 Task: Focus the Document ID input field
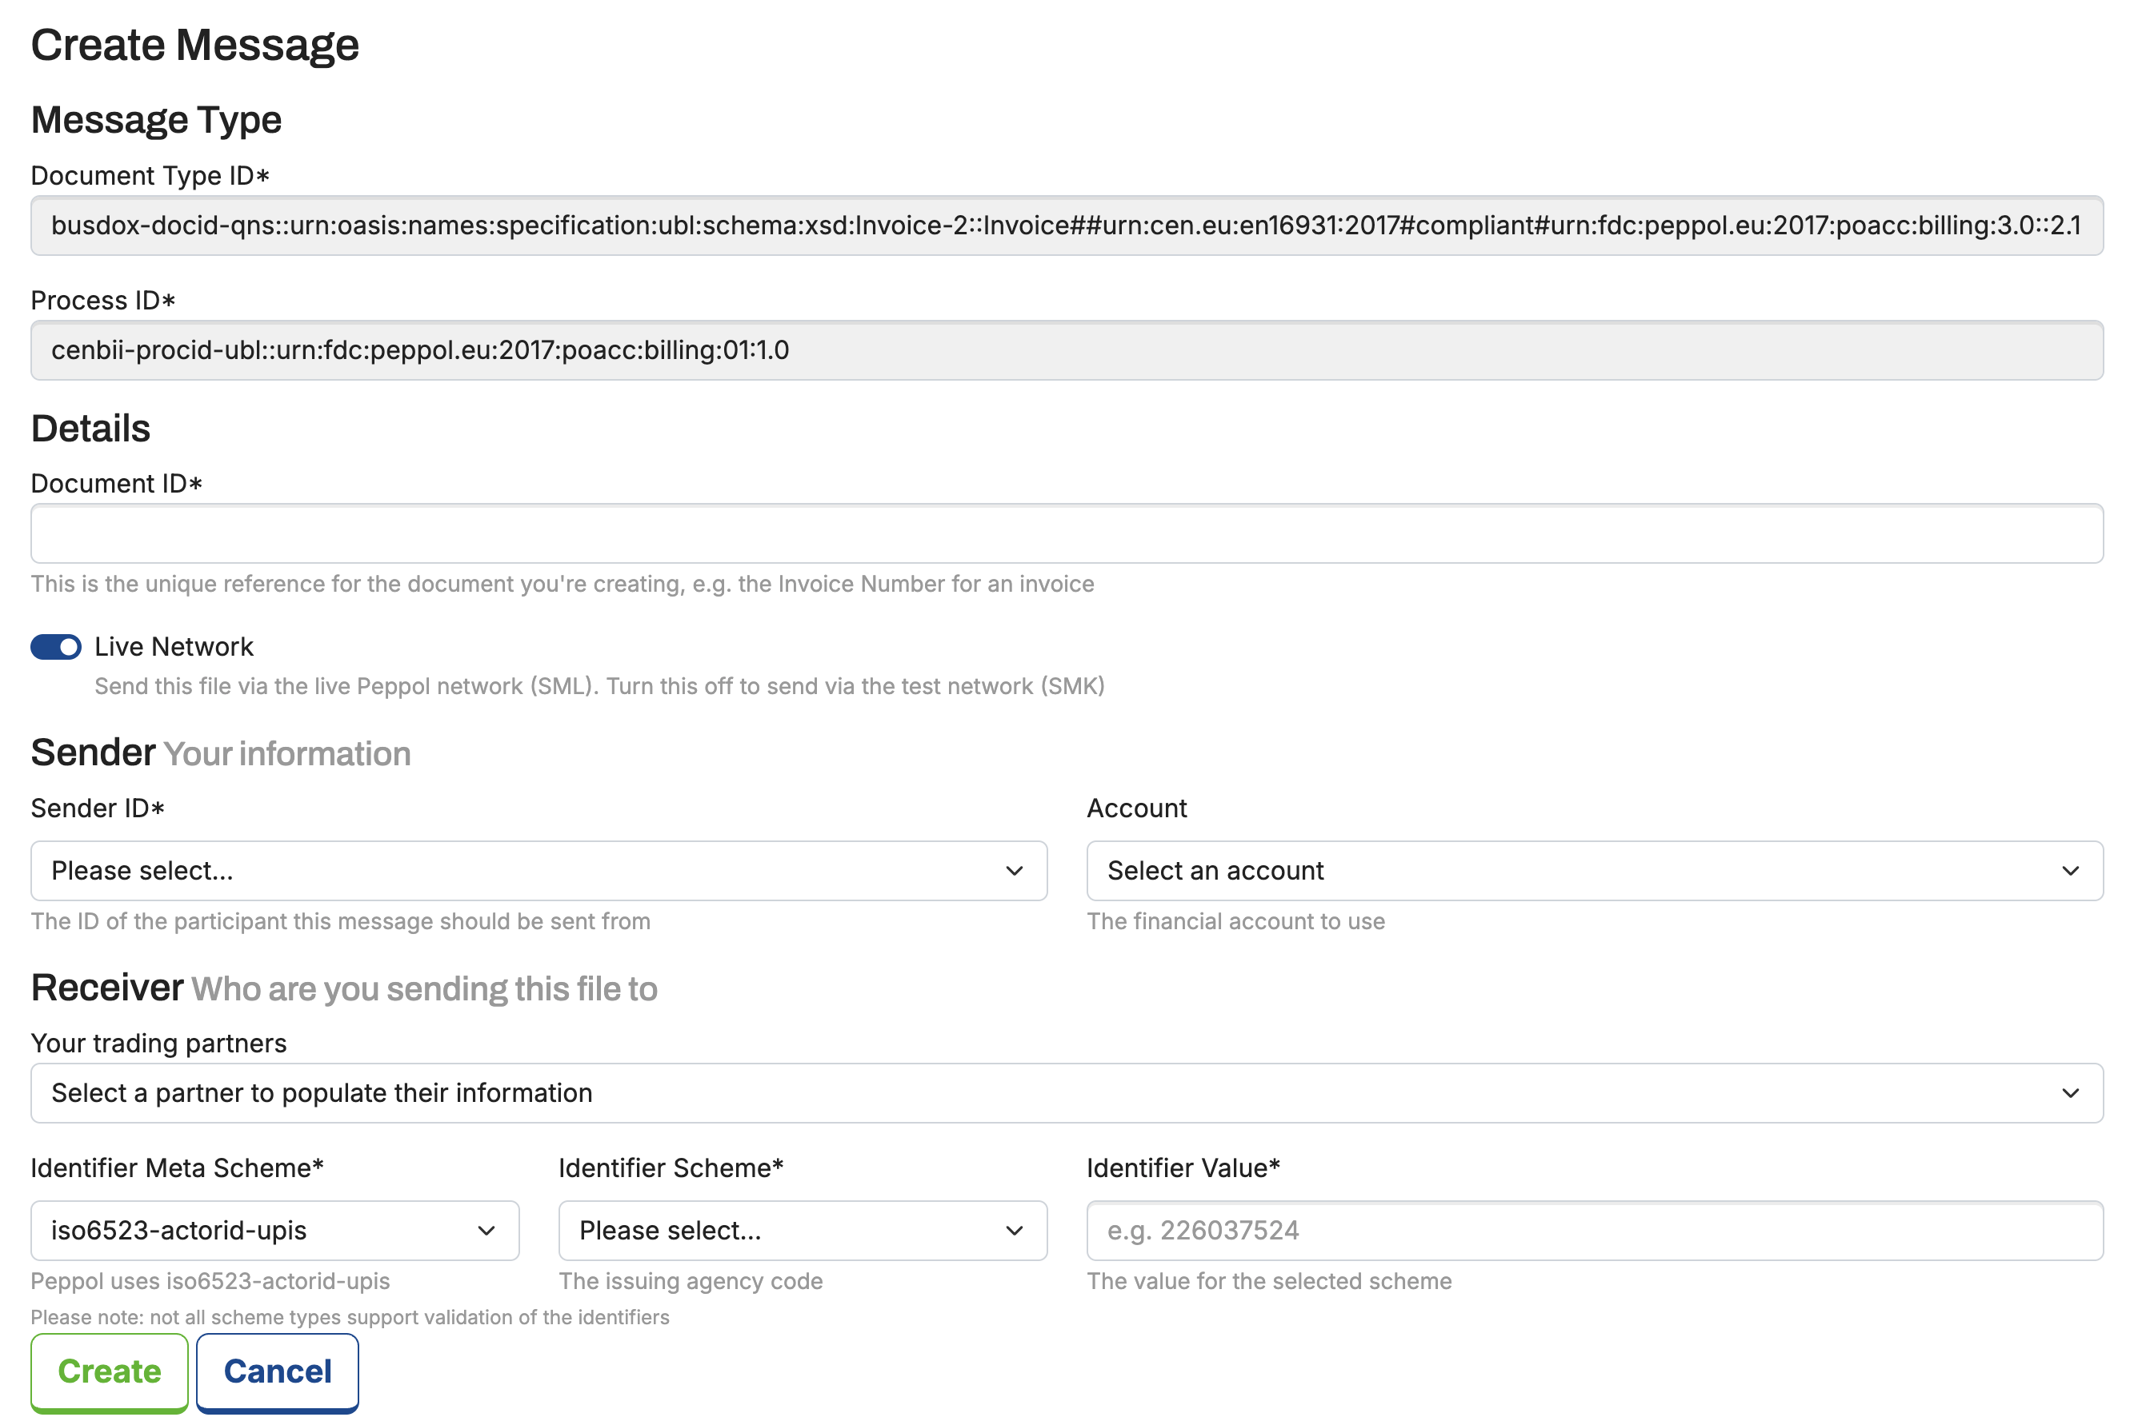tap(1067, 533)
